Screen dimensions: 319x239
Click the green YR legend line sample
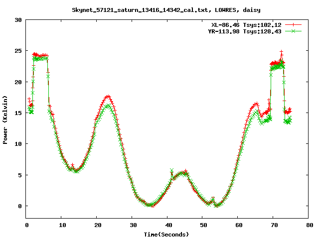(293, 31)
